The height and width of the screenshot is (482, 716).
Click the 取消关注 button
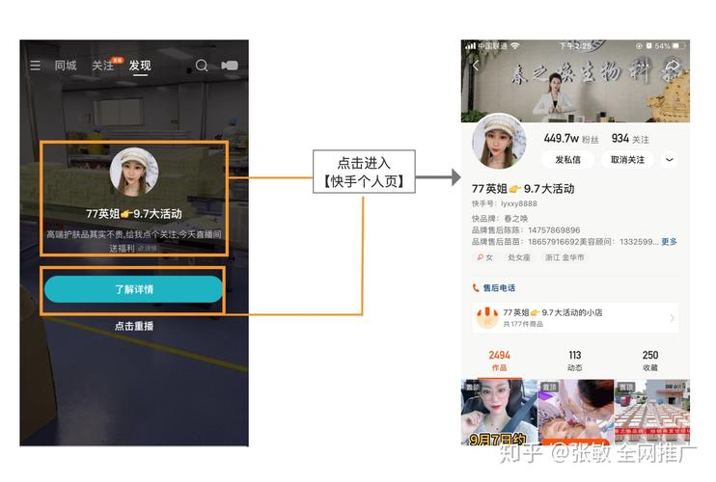627,160
